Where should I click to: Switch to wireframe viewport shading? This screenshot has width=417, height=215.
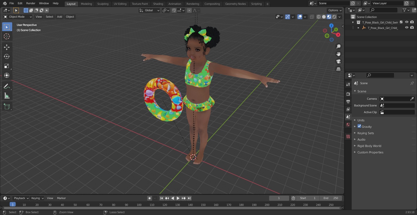pyautogui.click(x=319, y=17)
